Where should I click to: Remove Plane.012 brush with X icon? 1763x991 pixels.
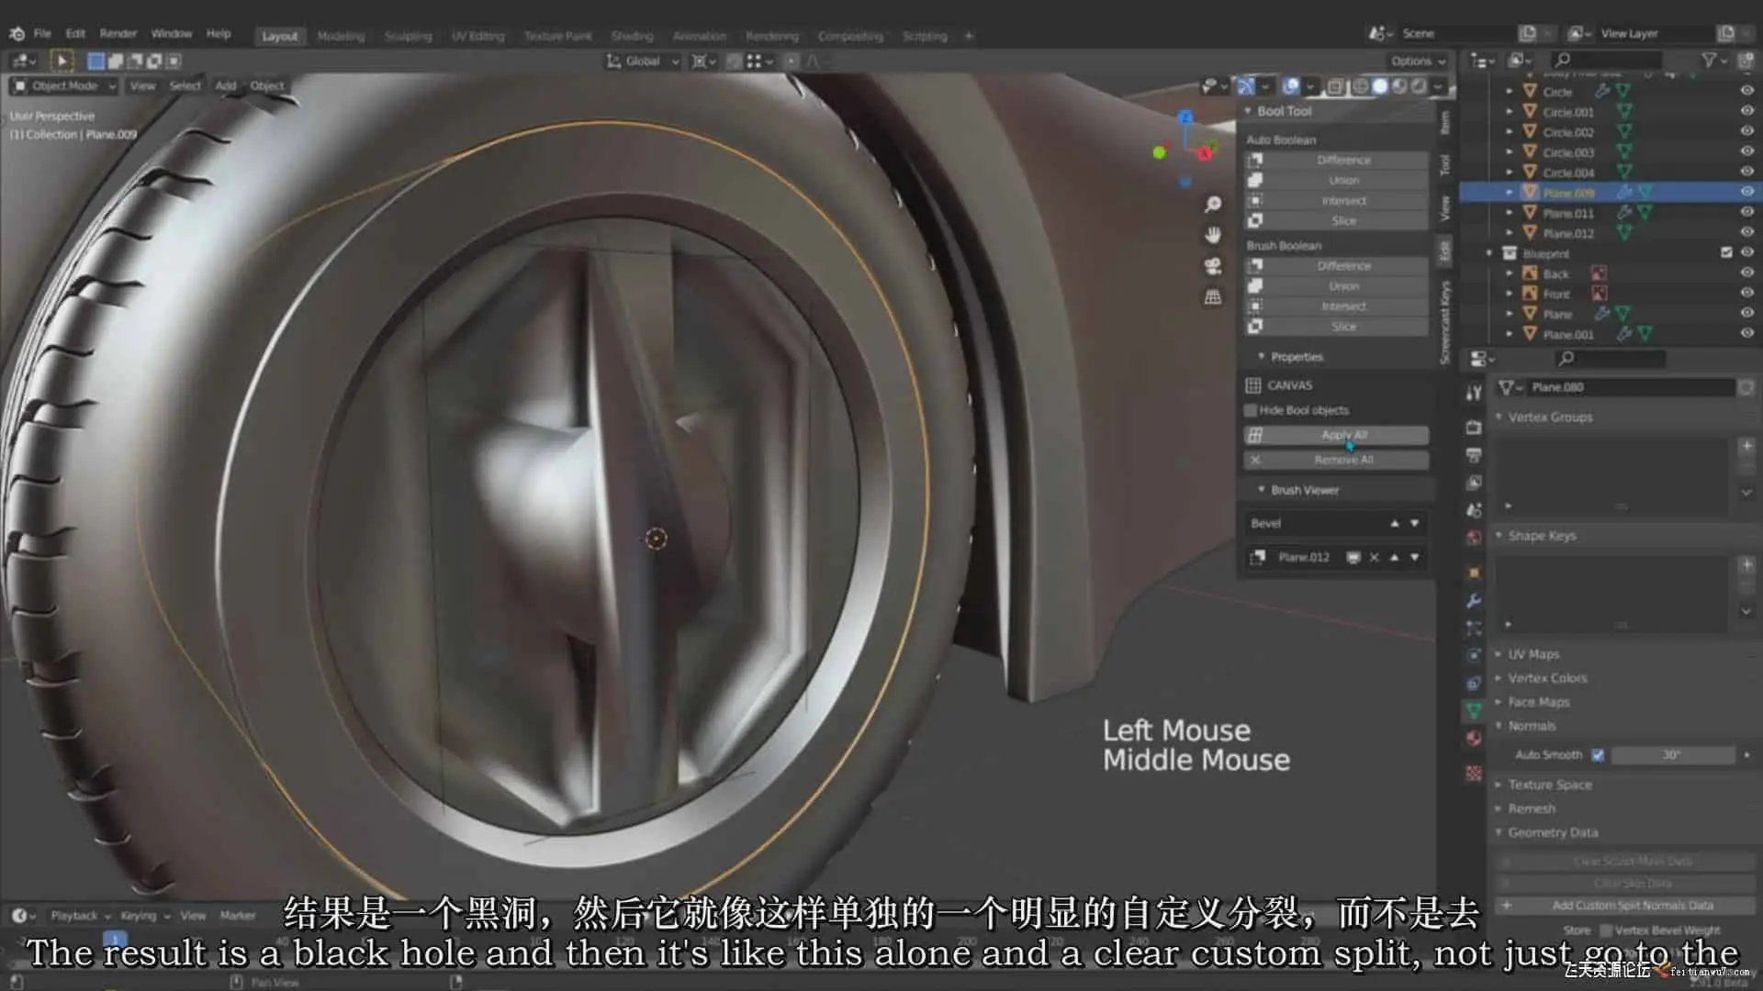[1374, 557]
